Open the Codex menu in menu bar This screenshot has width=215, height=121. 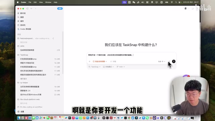(x=24, y=2)
